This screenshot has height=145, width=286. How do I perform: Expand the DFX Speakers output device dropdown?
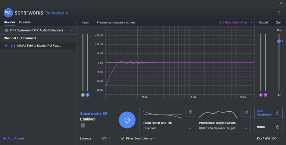71,30
